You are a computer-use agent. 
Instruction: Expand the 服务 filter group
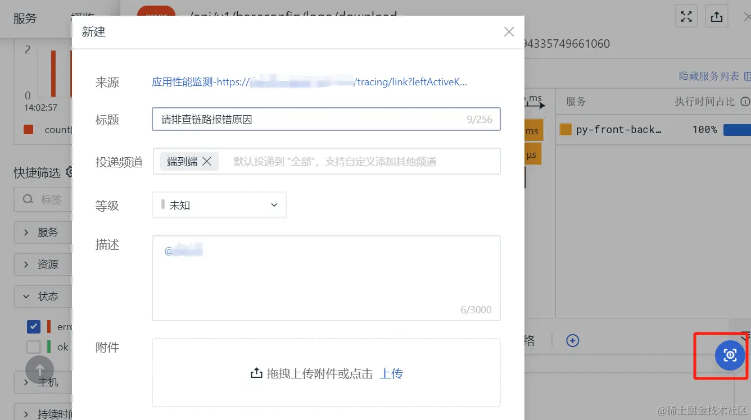(43, 232)
